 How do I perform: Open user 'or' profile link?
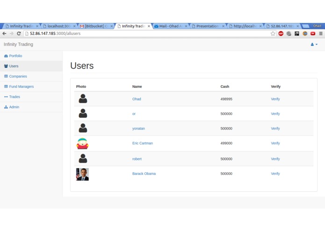coord(134,114)
